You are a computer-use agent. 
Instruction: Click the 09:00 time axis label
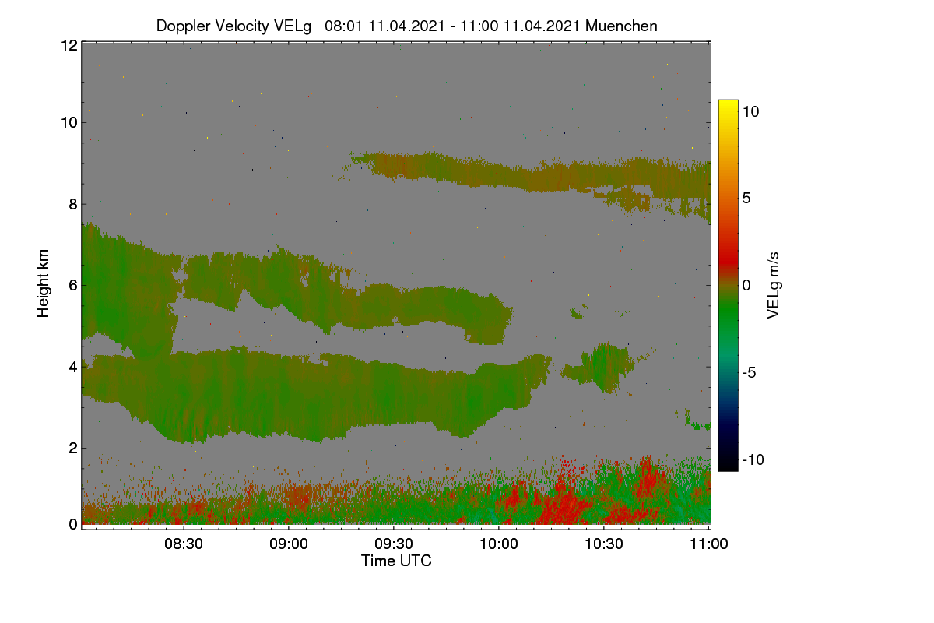(x=289, y=545)
